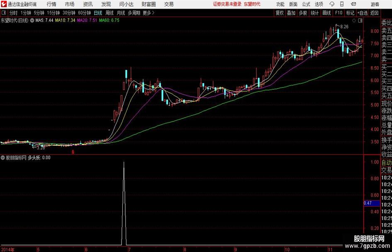Expand the 股朋指标网 indicator dropdown arrow

pos(3,158)
